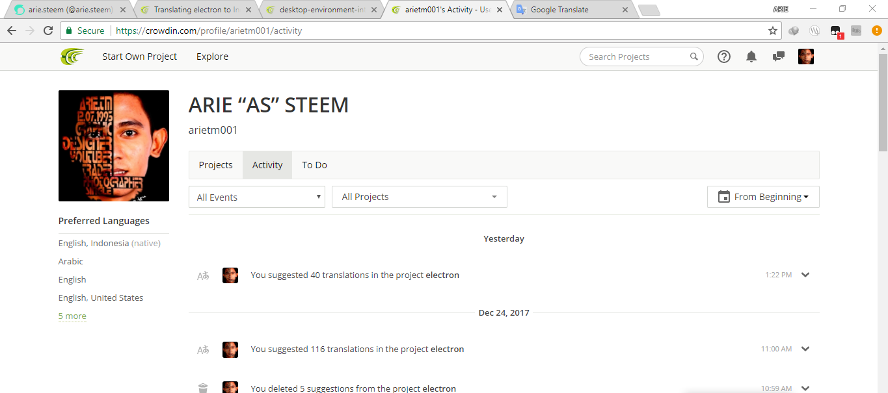This screenshot has width=888, height=393.
Task: Open the notifications bell icon
Action: tap(751, 57)
